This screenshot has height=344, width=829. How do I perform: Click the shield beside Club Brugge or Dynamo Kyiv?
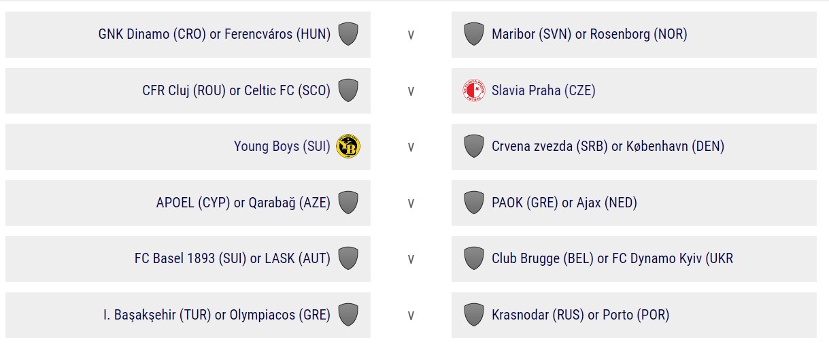[x=474, y=259]
